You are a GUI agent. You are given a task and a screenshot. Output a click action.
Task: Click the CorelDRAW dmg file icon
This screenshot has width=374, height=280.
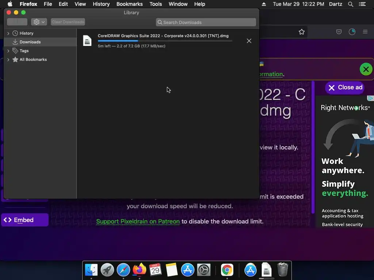click(87, 40)
